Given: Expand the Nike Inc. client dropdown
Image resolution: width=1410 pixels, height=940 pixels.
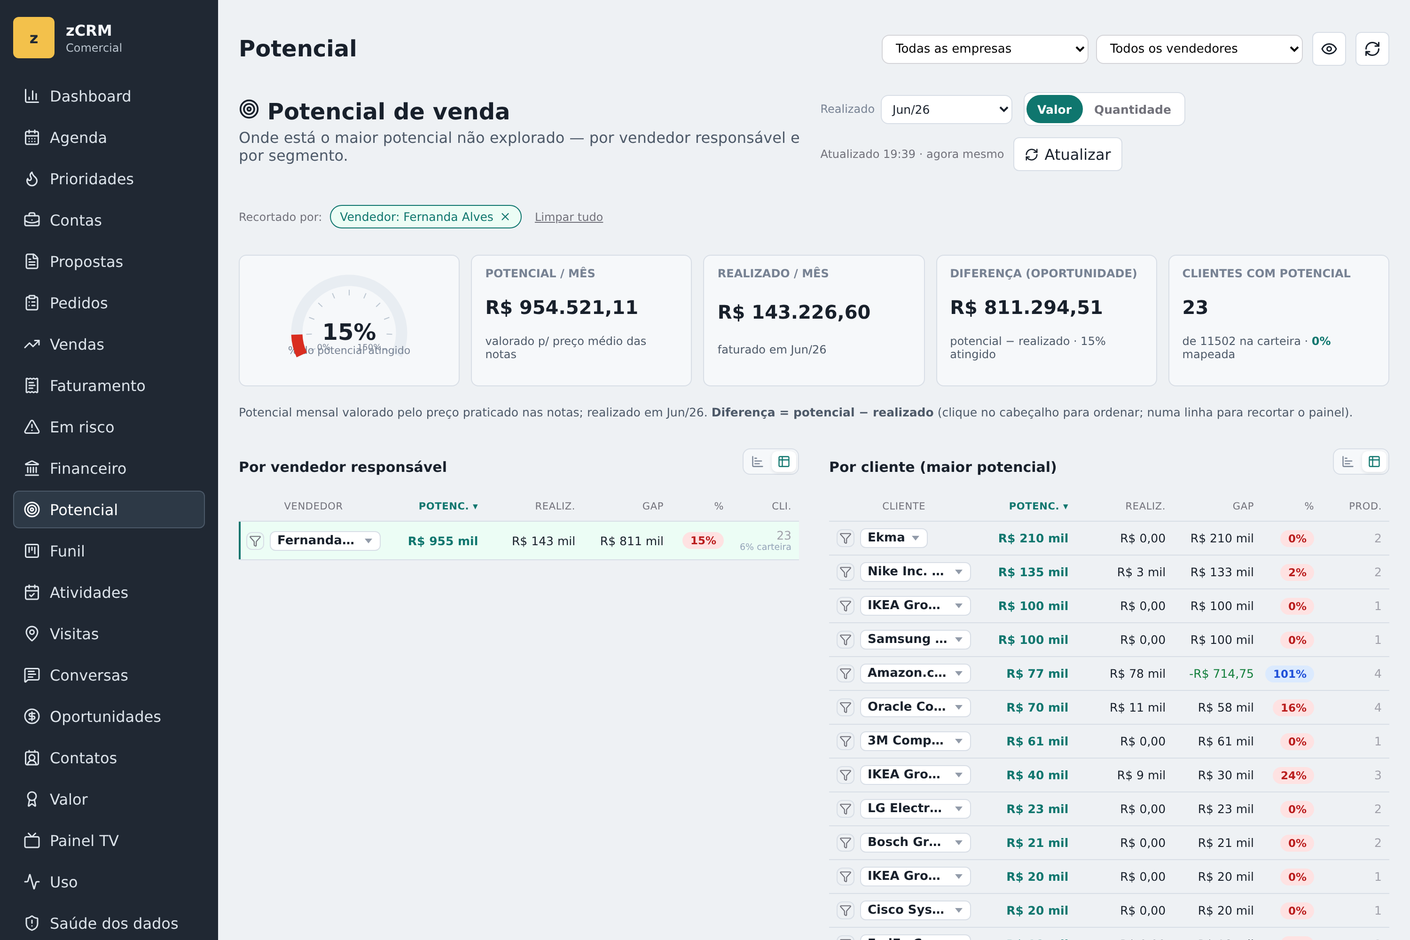Looking at the screenshot, I should tap(915, 572).
